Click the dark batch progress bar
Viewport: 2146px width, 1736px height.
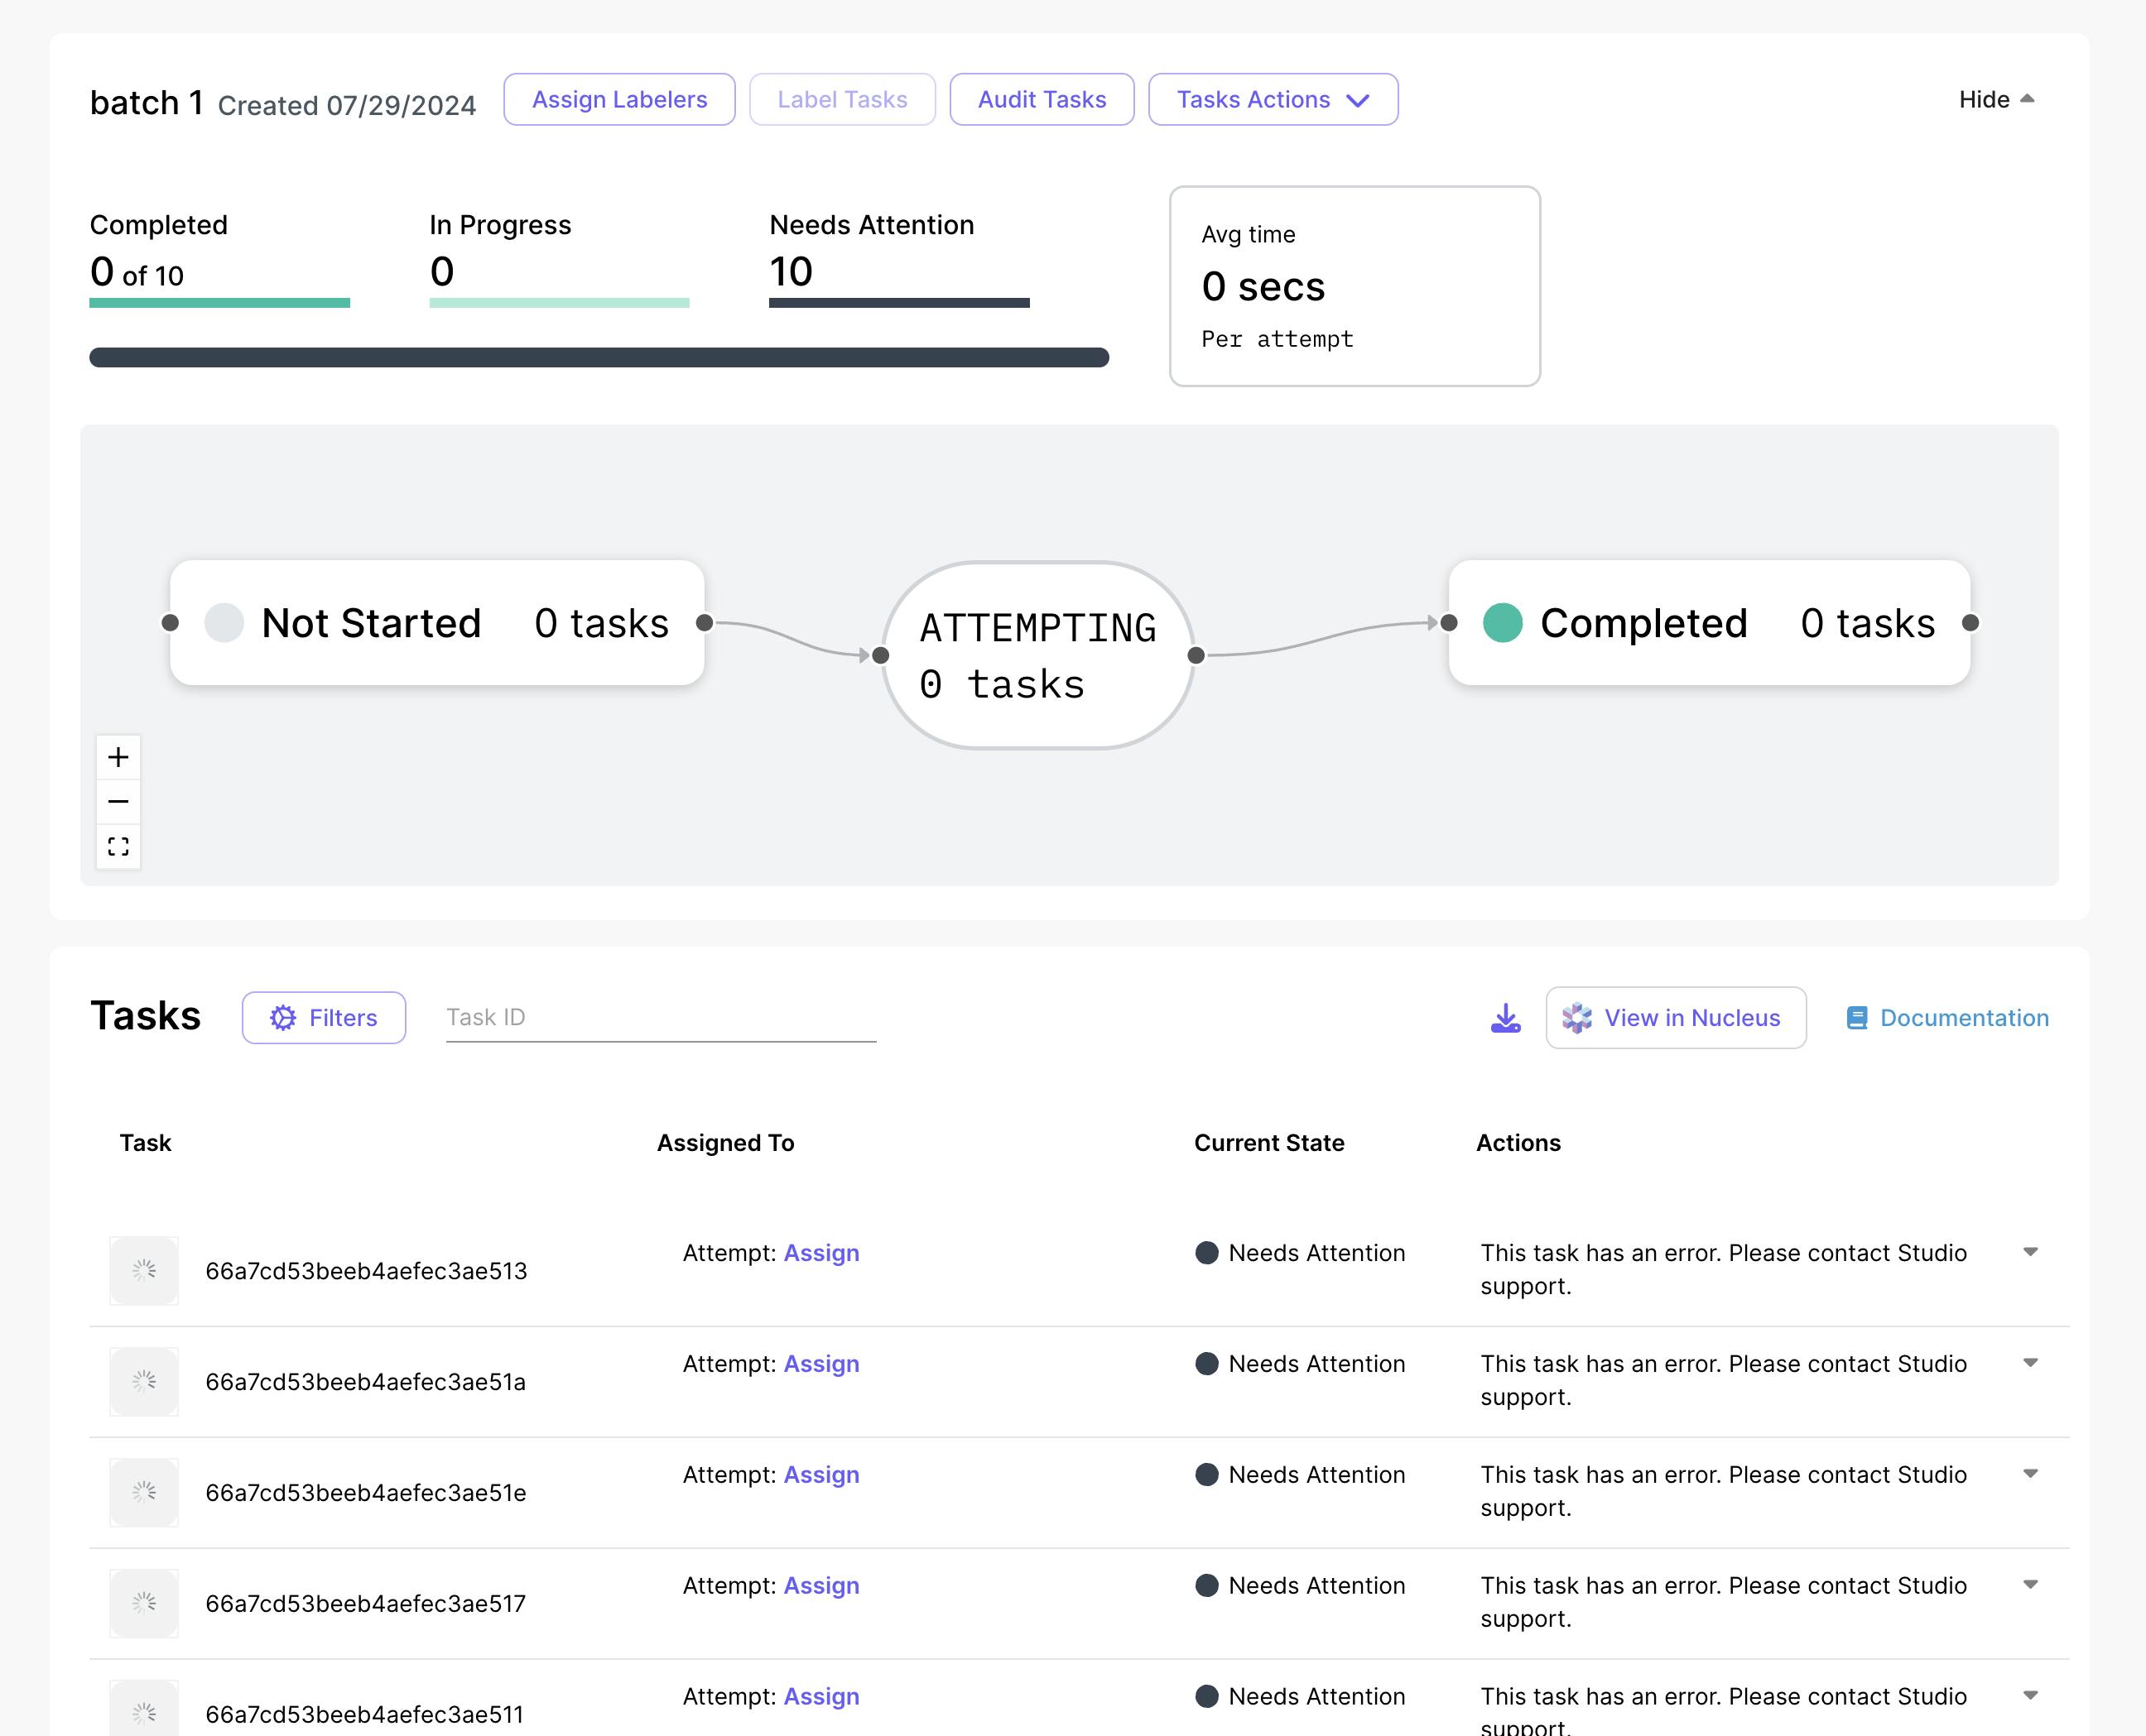(599, 358)
